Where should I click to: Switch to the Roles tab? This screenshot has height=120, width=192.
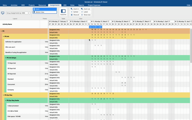tap(72, 5)
